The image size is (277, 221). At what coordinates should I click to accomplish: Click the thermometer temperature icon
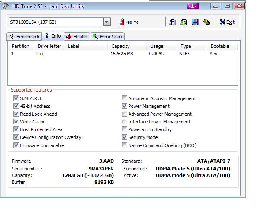122,22
